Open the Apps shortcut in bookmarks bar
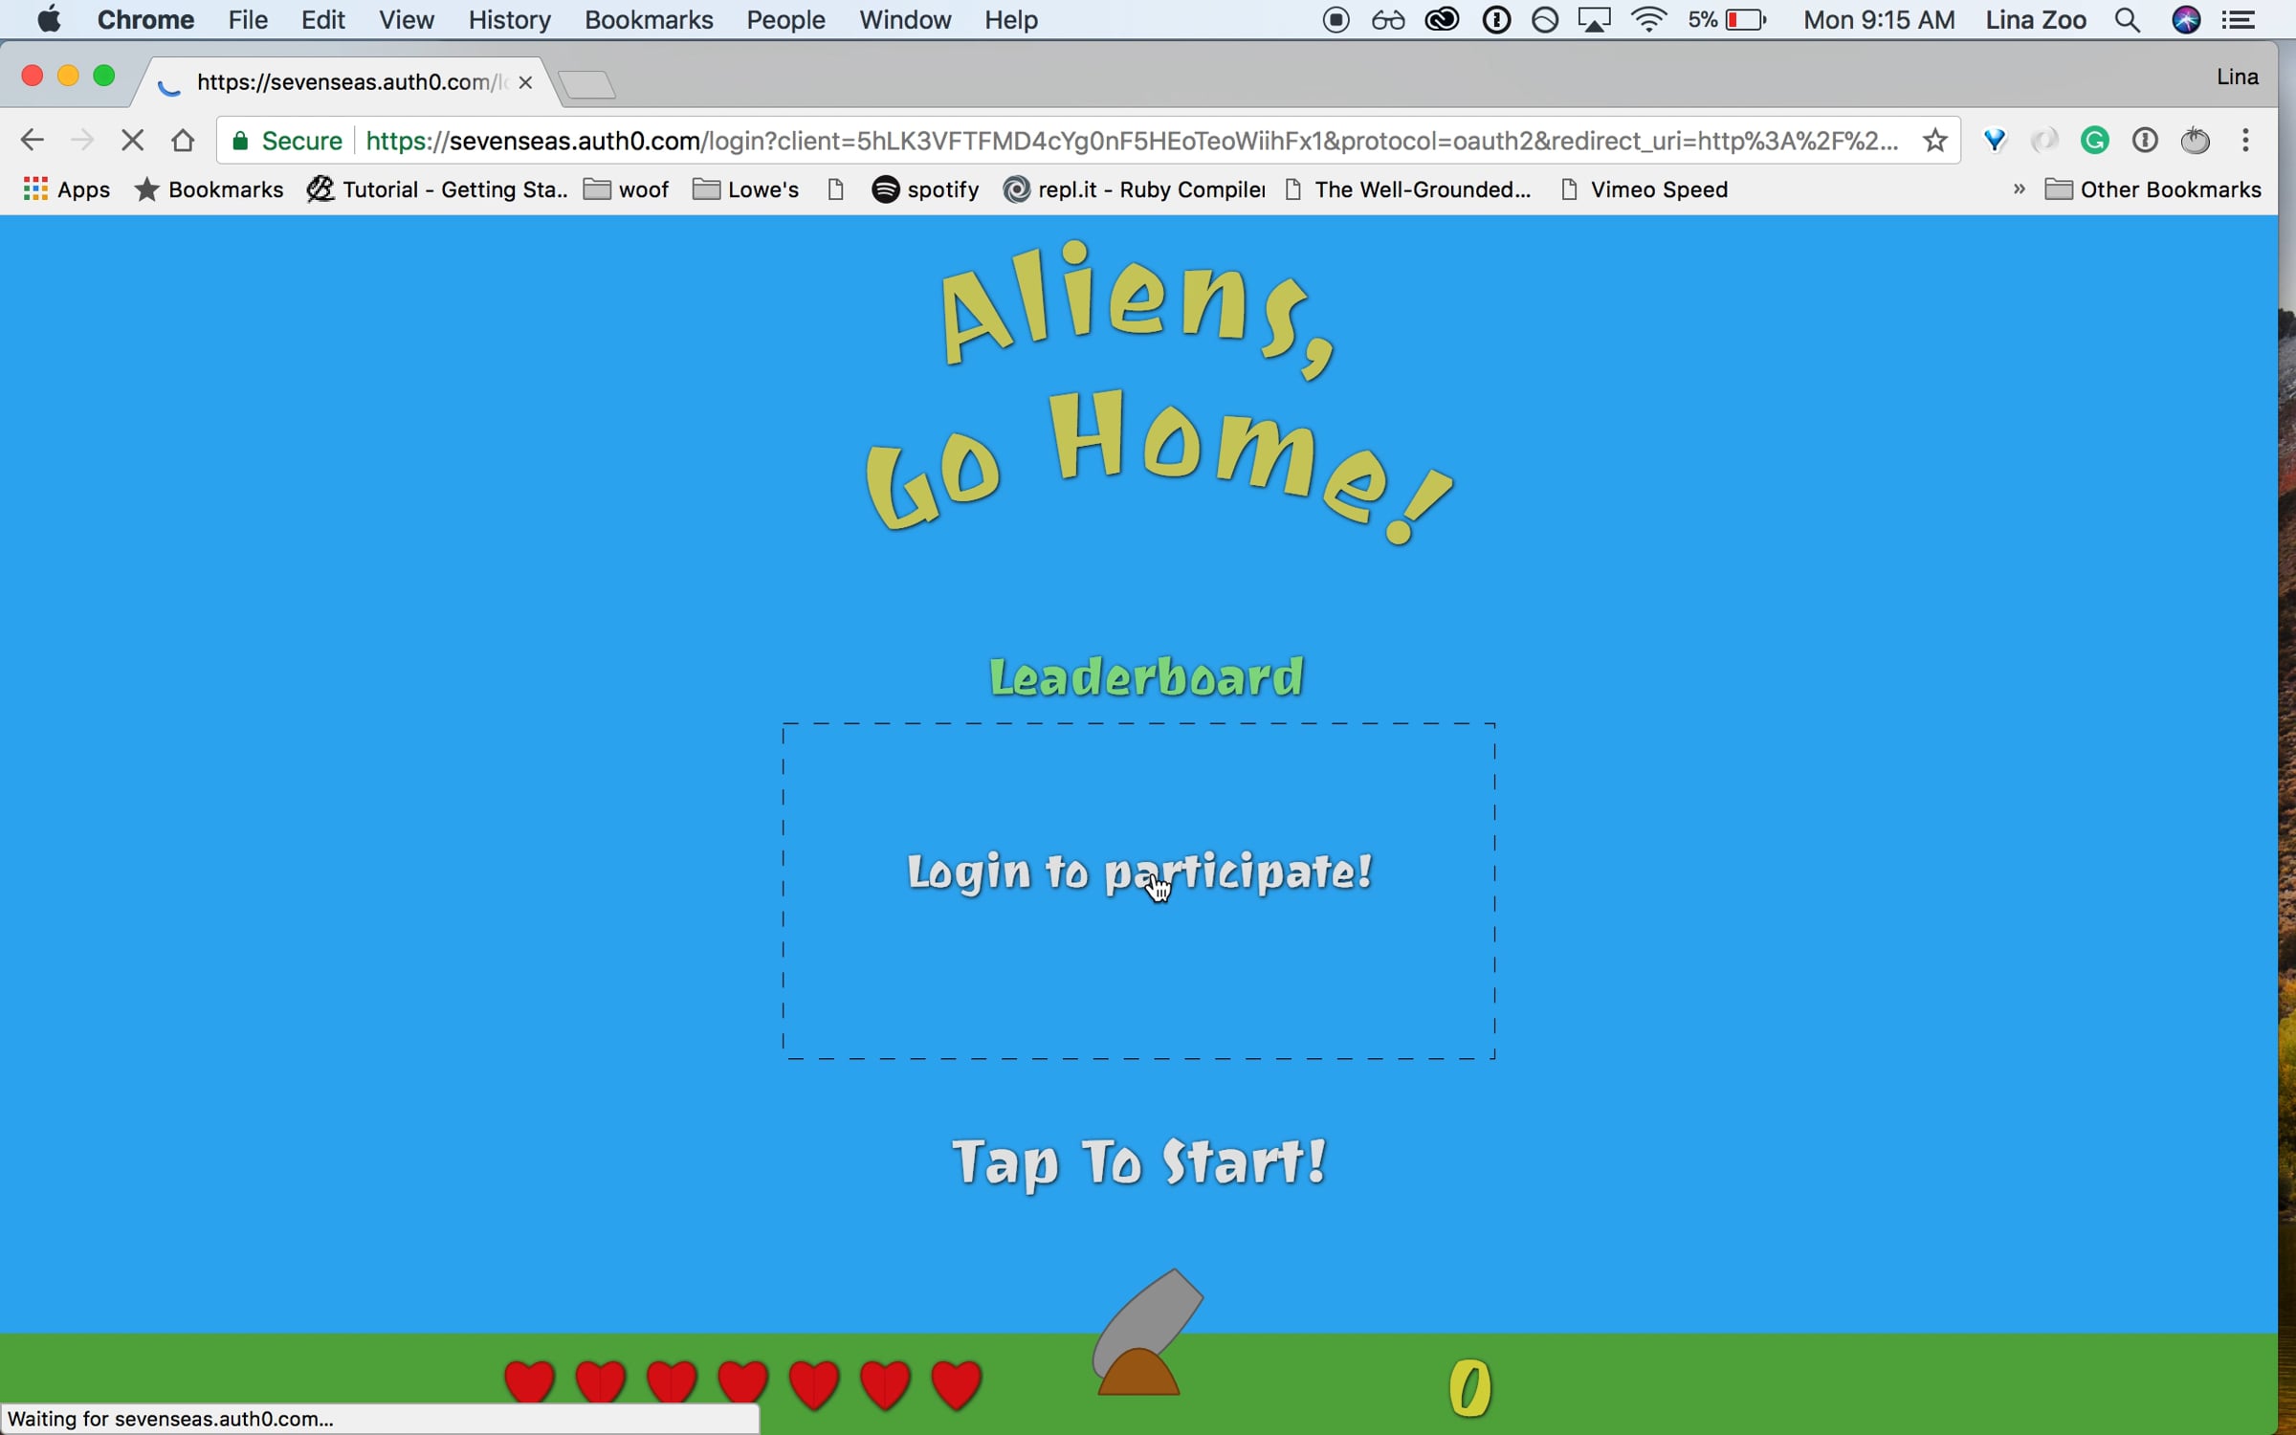Screen dimensions: 2296x1435 pos(67,189)
